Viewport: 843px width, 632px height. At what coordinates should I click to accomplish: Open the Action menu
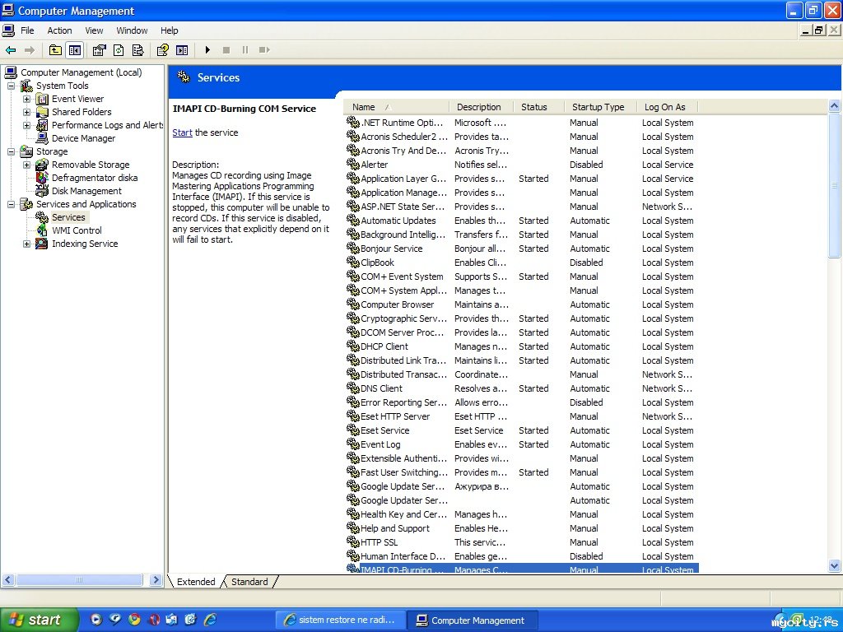pyautogui.click(x=59, y=30)
